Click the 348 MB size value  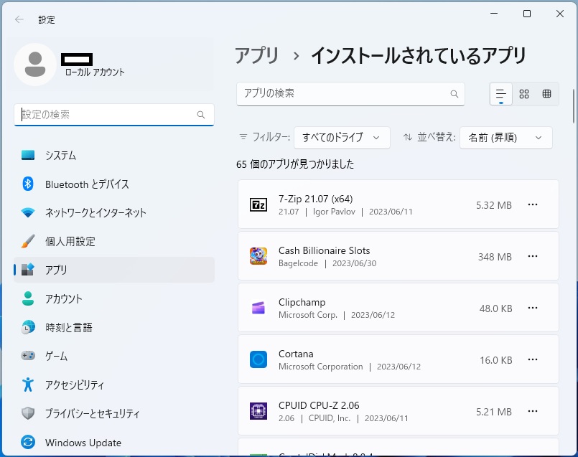(x=495, y=257)
